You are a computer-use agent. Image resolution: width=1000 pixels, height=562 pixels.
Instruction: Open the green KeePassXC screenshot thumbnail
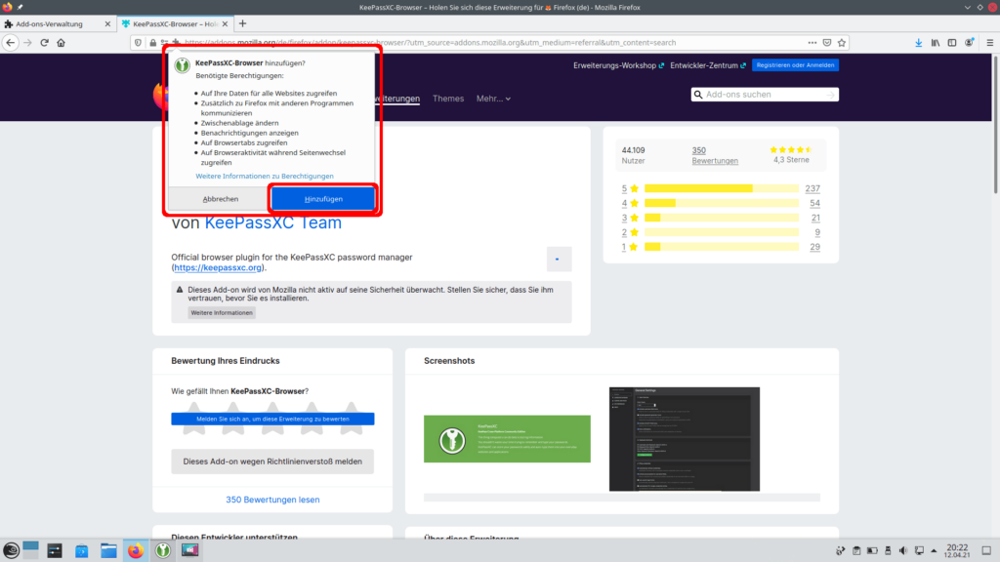tap(507, 439)
